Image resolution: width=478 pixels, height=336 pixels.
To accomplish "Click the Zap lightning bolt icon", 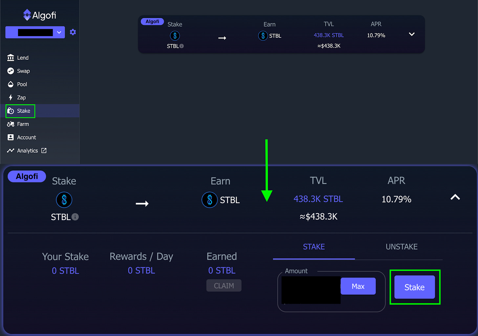I will 11,97.
